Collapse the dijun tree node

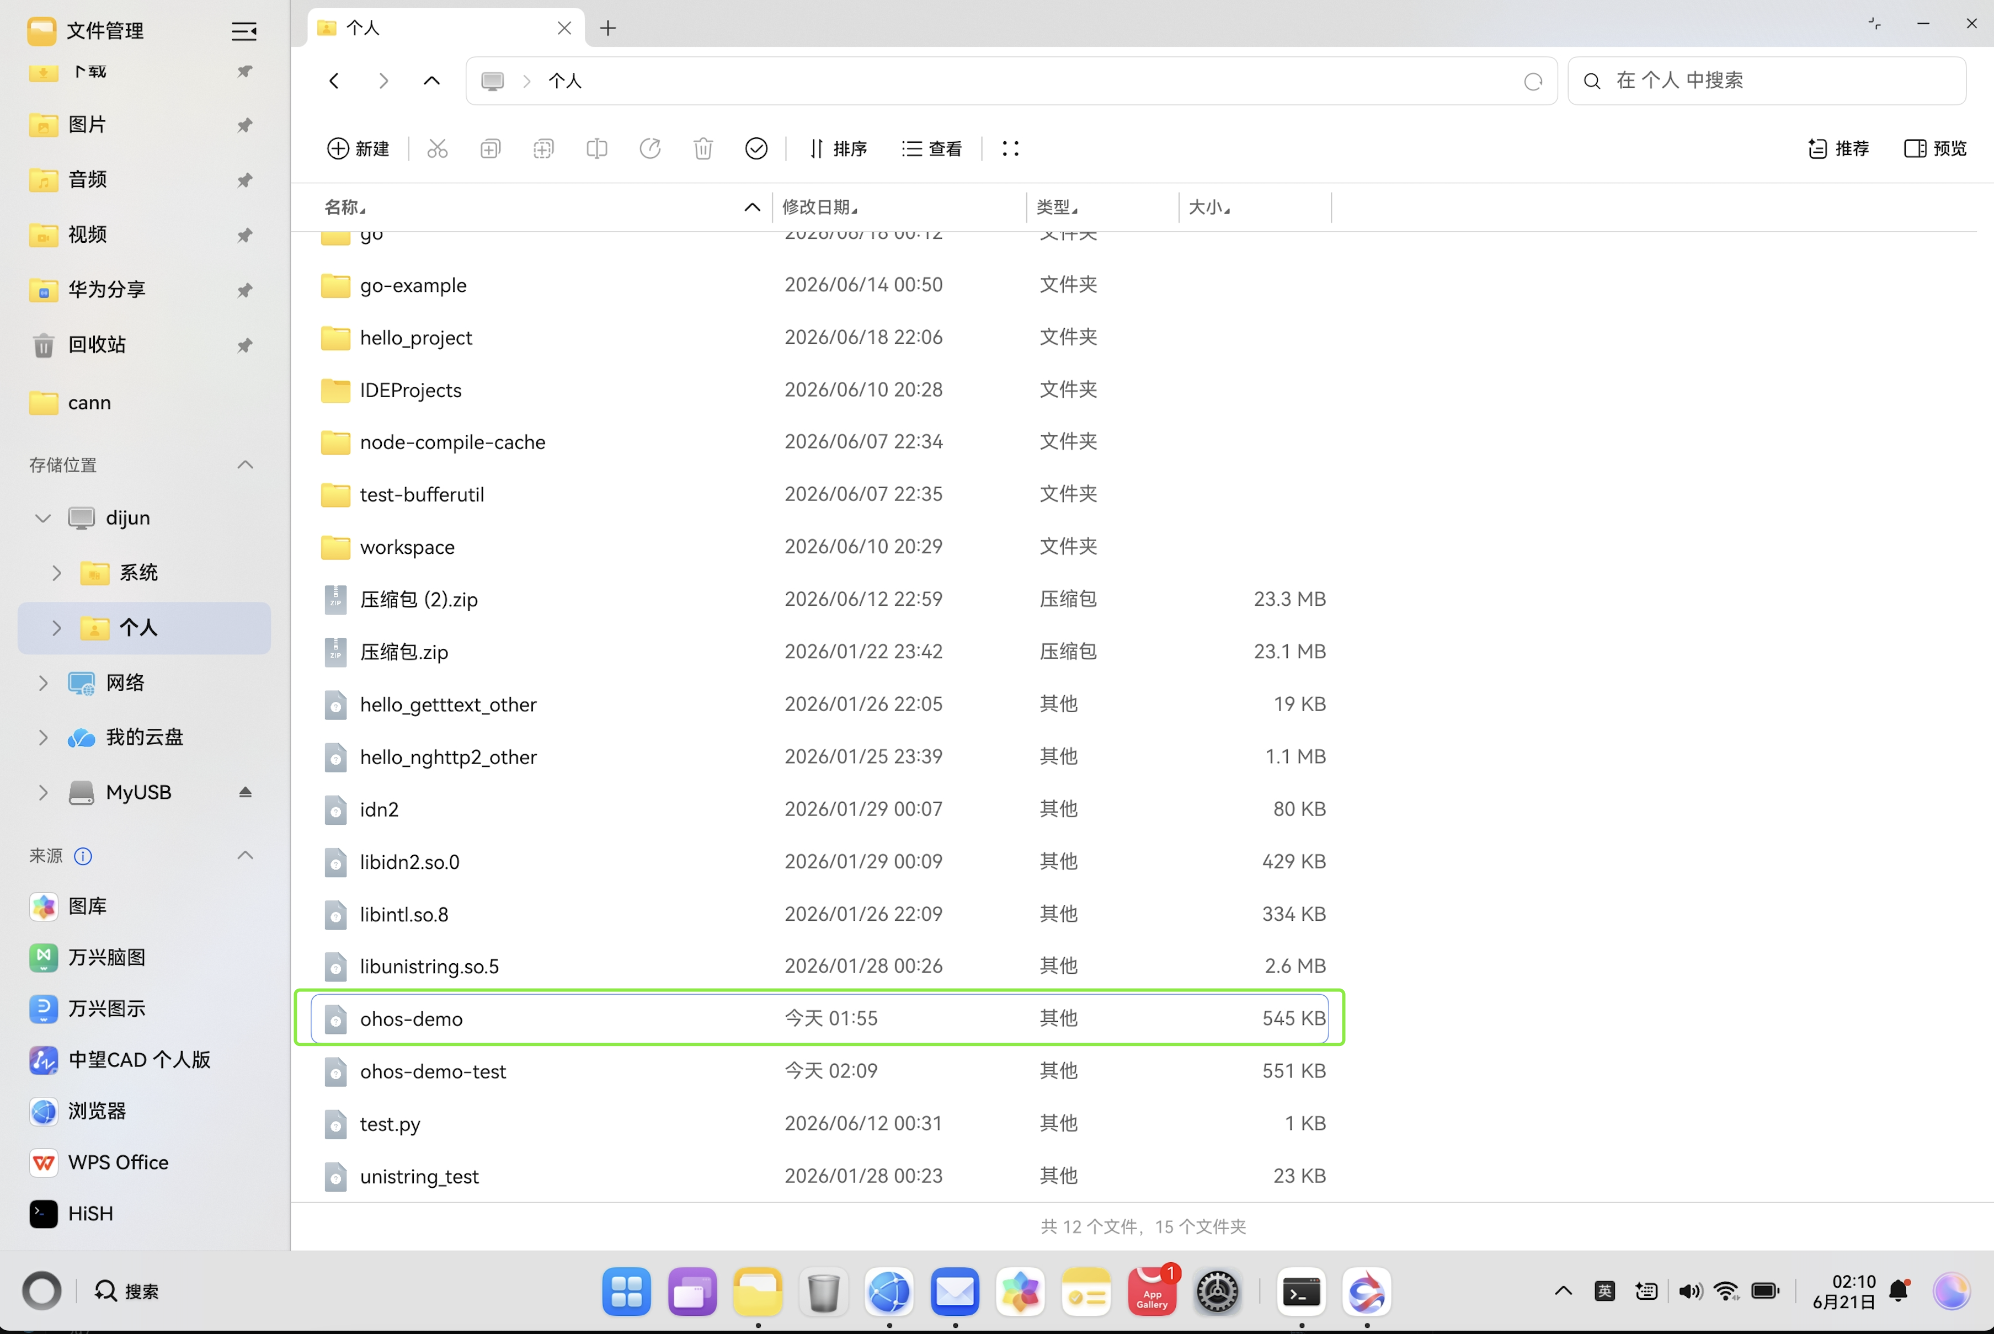point(42,518)
